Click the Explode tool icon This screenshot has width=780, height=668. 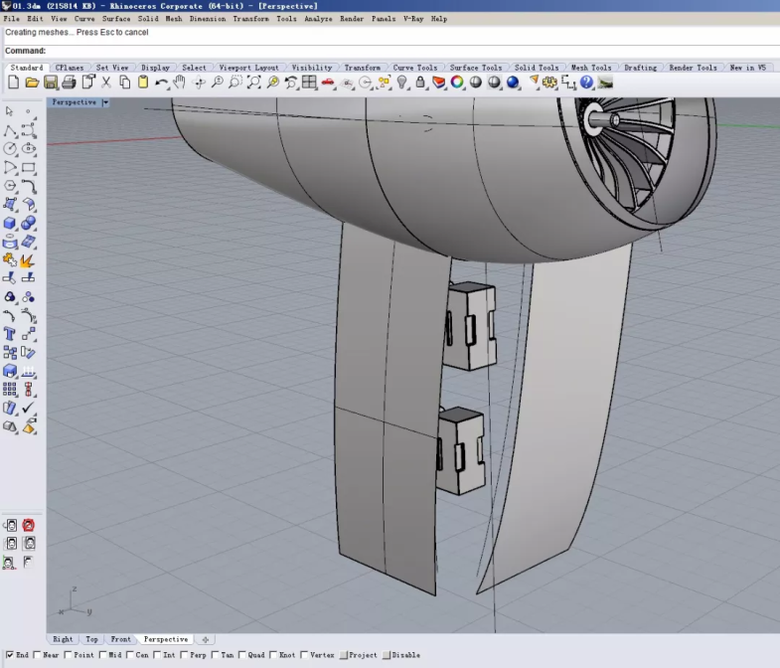28,260
